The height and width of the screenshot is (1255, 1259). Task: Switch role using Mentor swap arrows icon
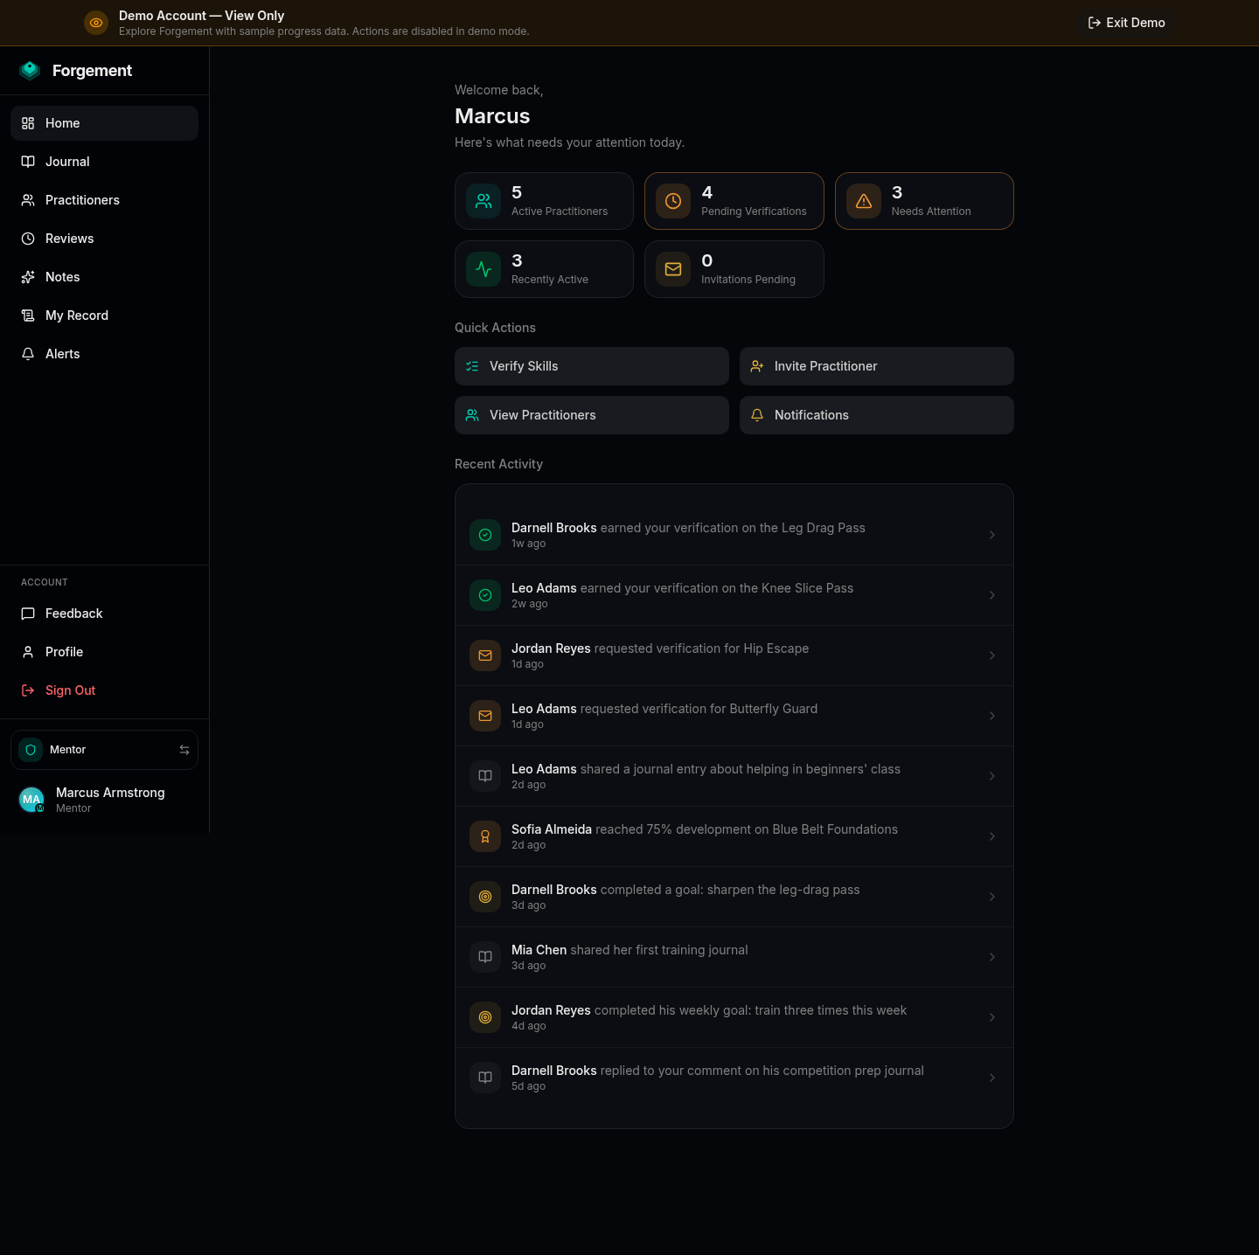pos(184,750)
